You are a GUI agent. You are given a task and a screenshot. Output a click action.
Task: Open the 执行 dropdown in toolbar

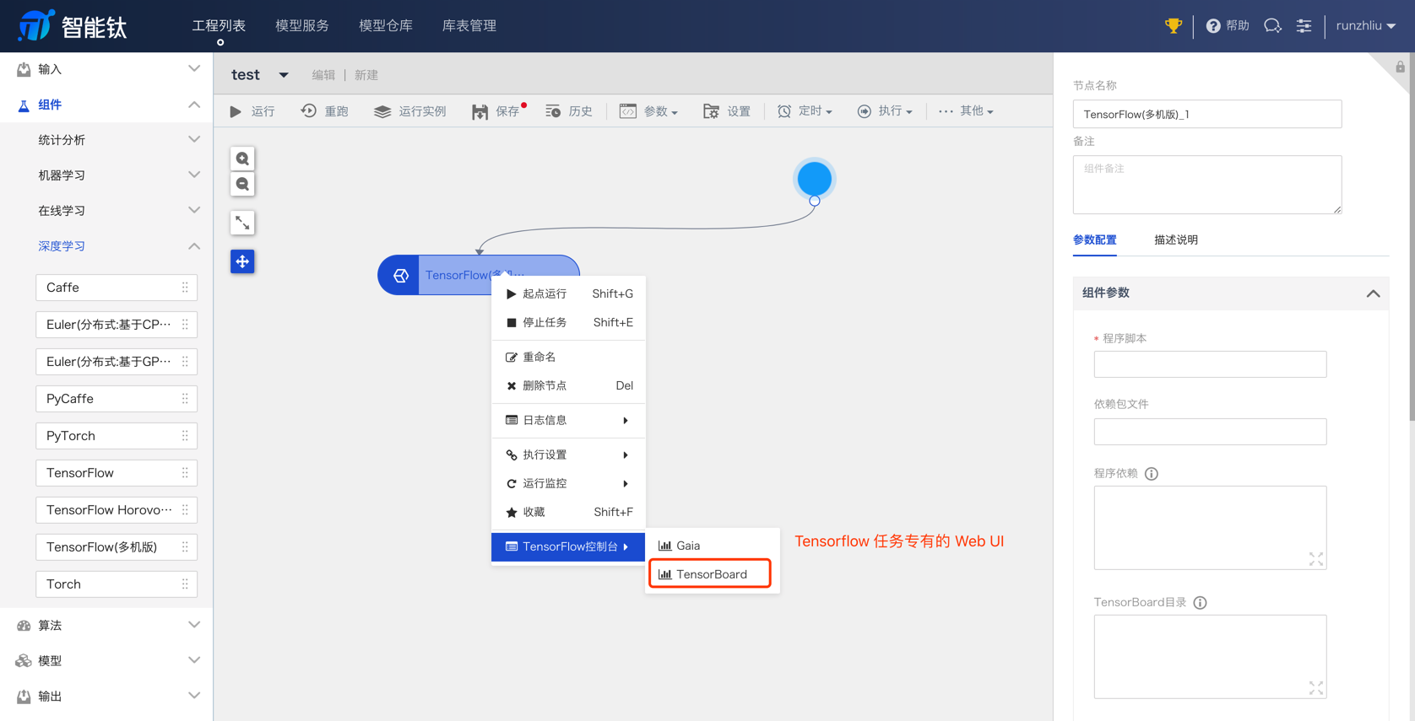(x=885, y=111)
